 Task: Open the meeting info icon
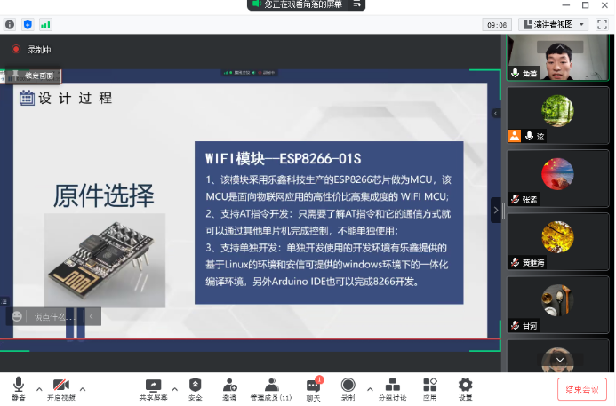point(10,25)
